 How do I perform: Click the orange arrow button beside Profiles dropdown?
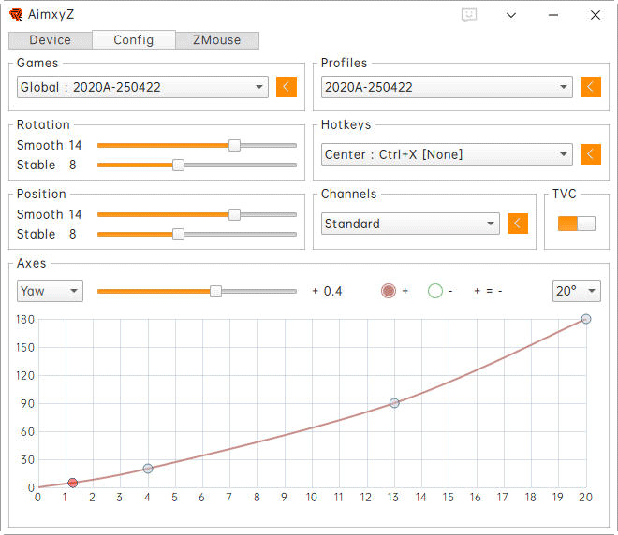(590, 87)
